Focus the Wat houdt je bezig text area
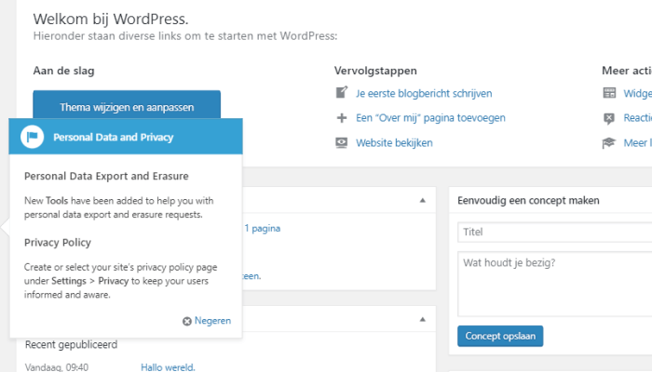Image resolution: width=652 pixels, height=372 pixels. pyautogui.click(x=555, y=284)
